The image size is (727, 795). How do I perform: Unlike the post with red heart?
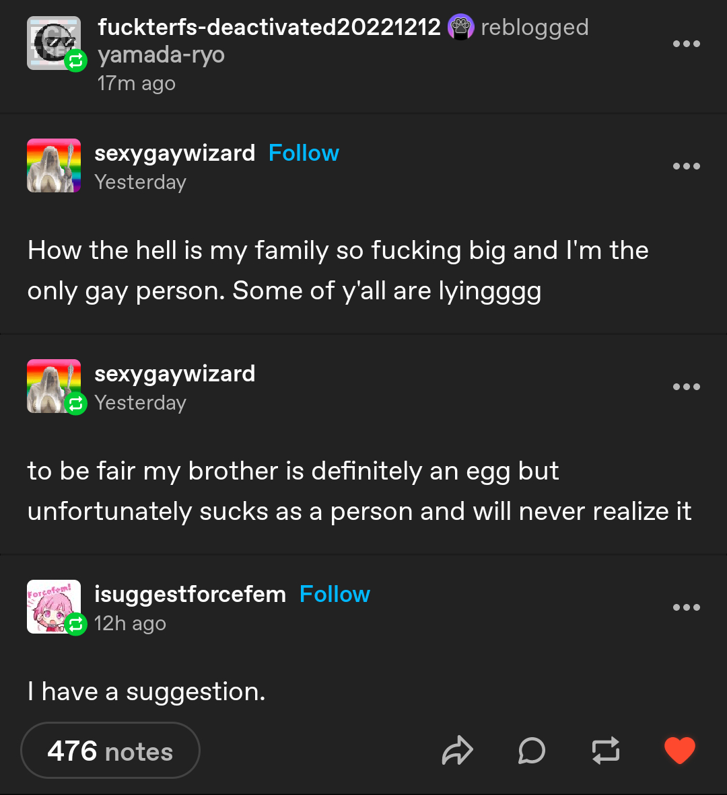(680, 751)
